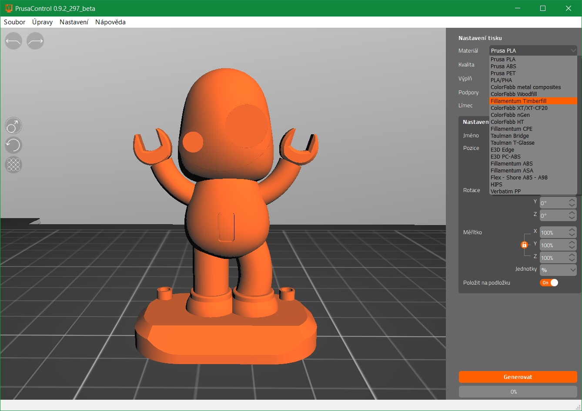Open the Soubor menu

(15, 22)
